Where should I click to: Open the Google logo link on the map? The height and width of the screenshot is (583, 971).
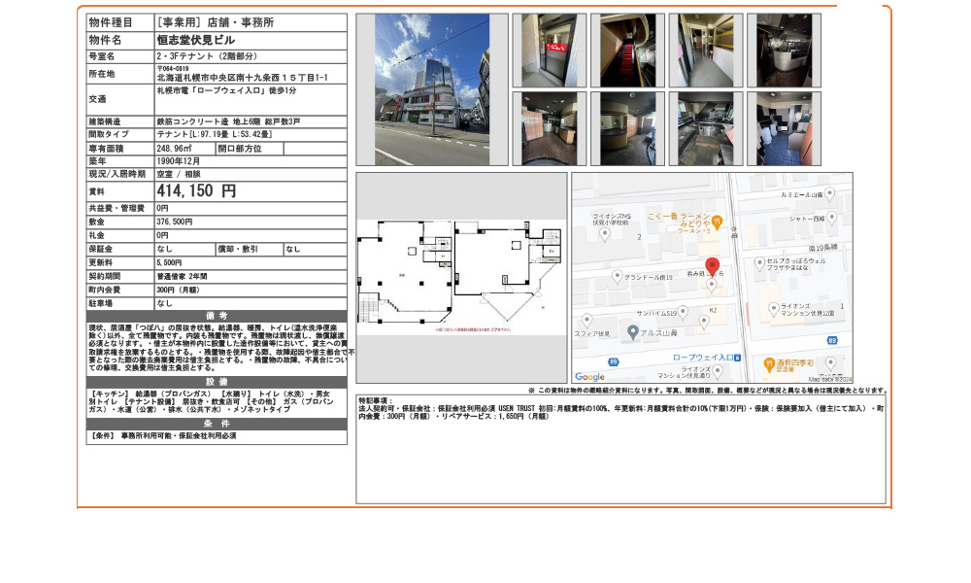point(588,376)
